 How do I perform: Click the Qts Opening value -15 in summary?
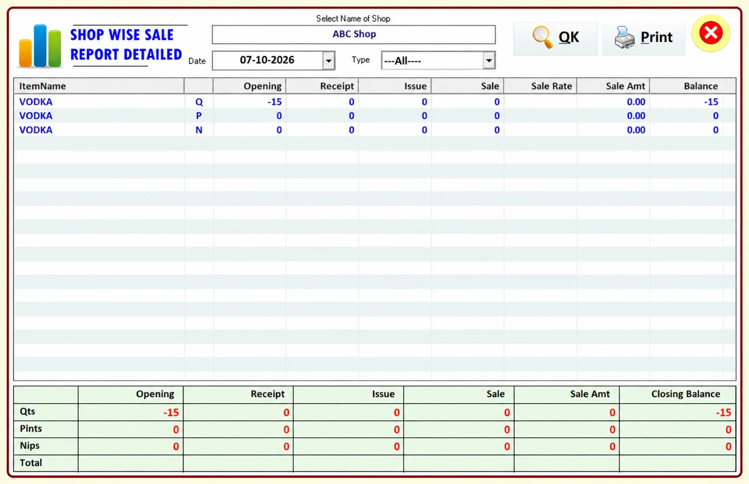[x=171, y=412]
